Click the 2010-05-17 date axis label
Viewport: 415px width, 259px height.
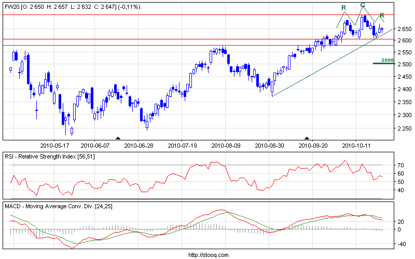58,146
